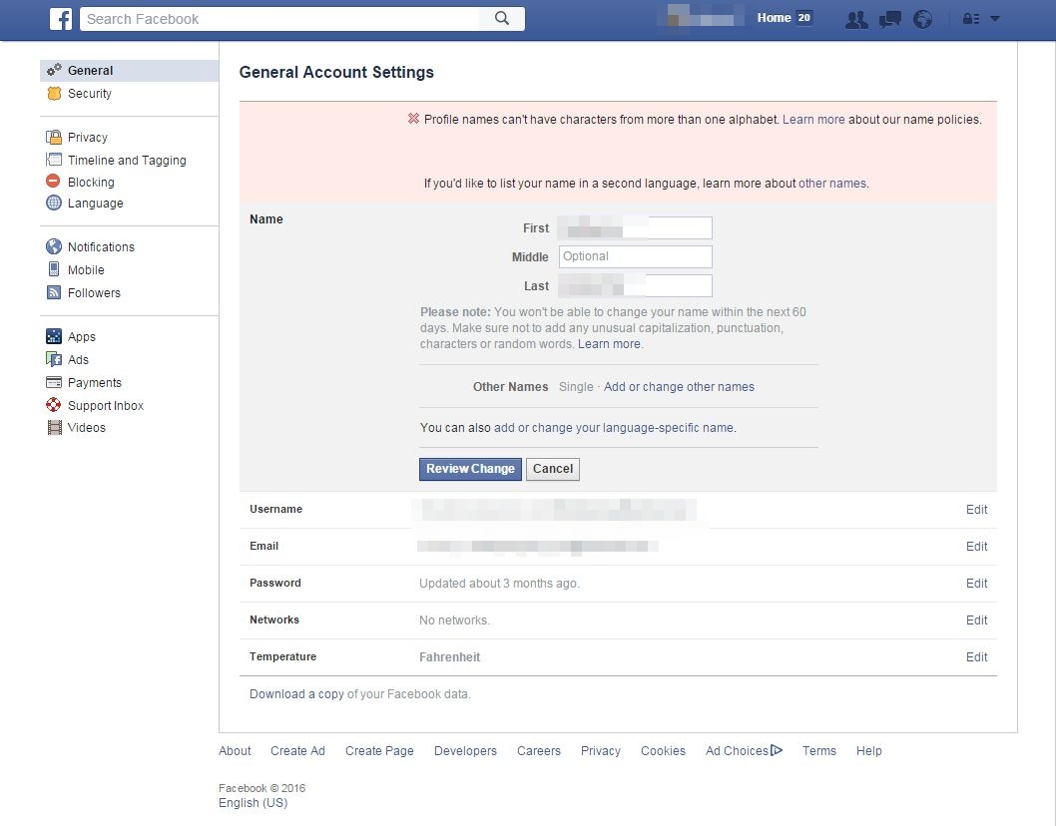Viewport: 1056px width, 826px height.
Task: Open Notifications settings in sidebar
Action: pyautogui.click(x=101, y=247)
